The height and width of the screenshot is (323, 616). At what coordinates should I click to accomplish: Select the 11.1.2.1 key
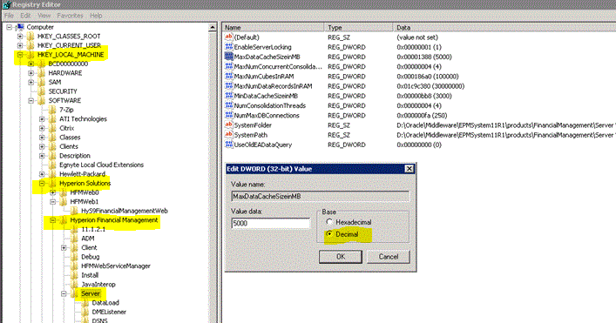pyautogui.click(x=93, y=229)
